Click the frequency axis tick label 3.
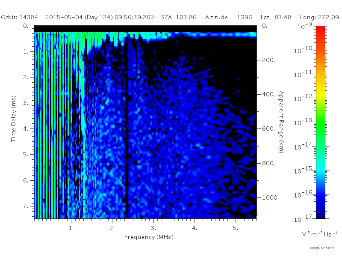Viewport: 342px width, 257px height. coord(153,228)
